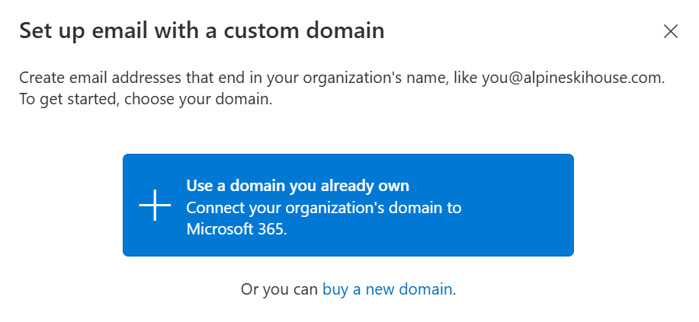Select 'Use a domain you already own'

348,206
